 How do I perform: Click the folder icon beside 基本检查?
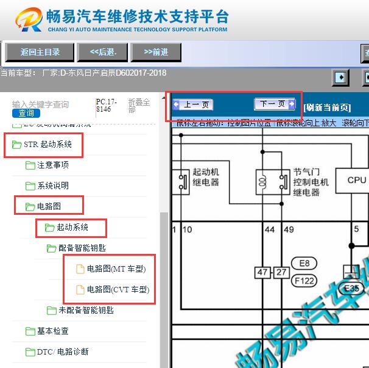click(30, 331)
